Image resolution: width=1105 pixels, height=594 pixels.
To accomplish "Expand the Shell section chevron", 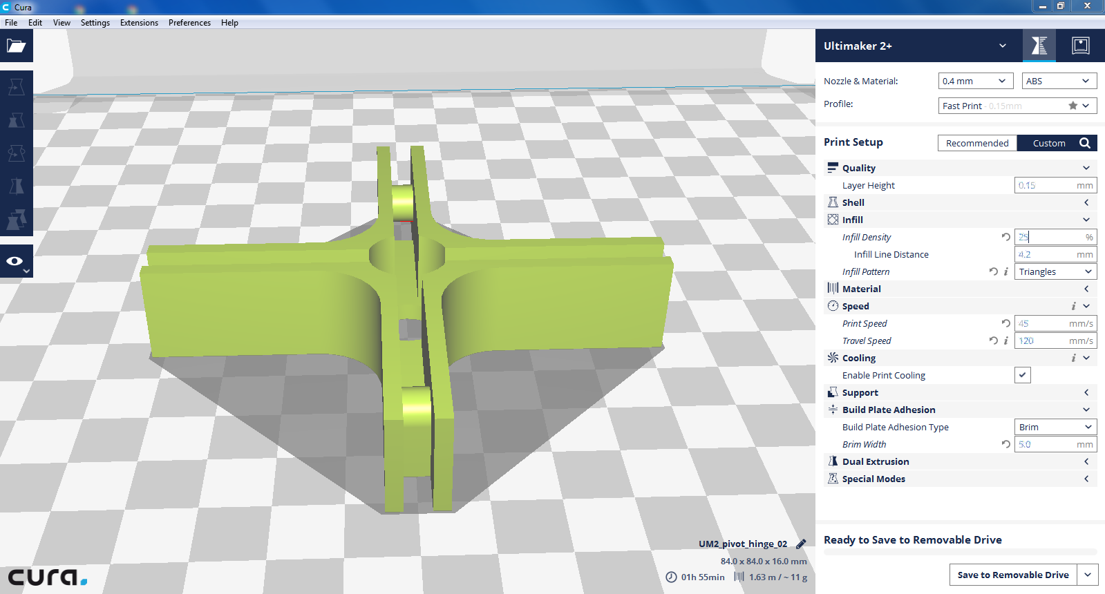I will point(1086,202).
